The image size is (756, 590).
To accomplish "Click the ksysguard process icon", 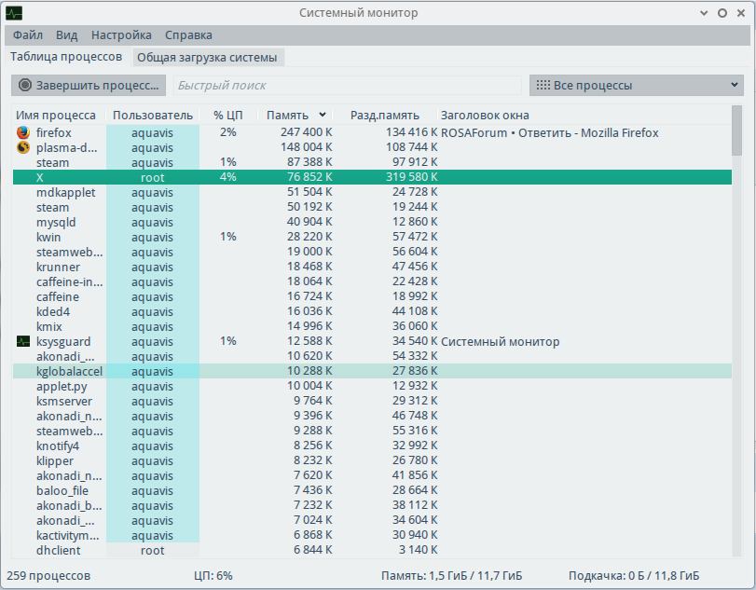I will (x=23, y=341).
